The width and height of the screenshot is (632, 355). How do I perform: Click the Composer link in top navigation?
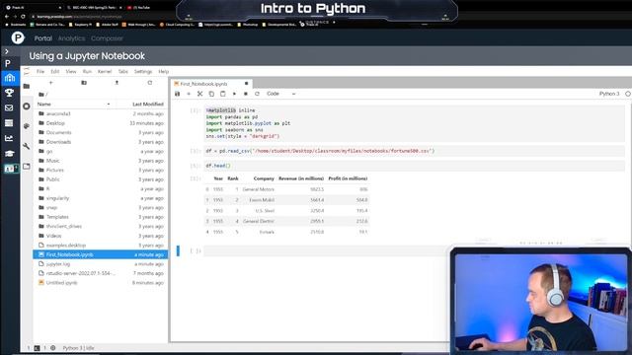click(107, 38)
